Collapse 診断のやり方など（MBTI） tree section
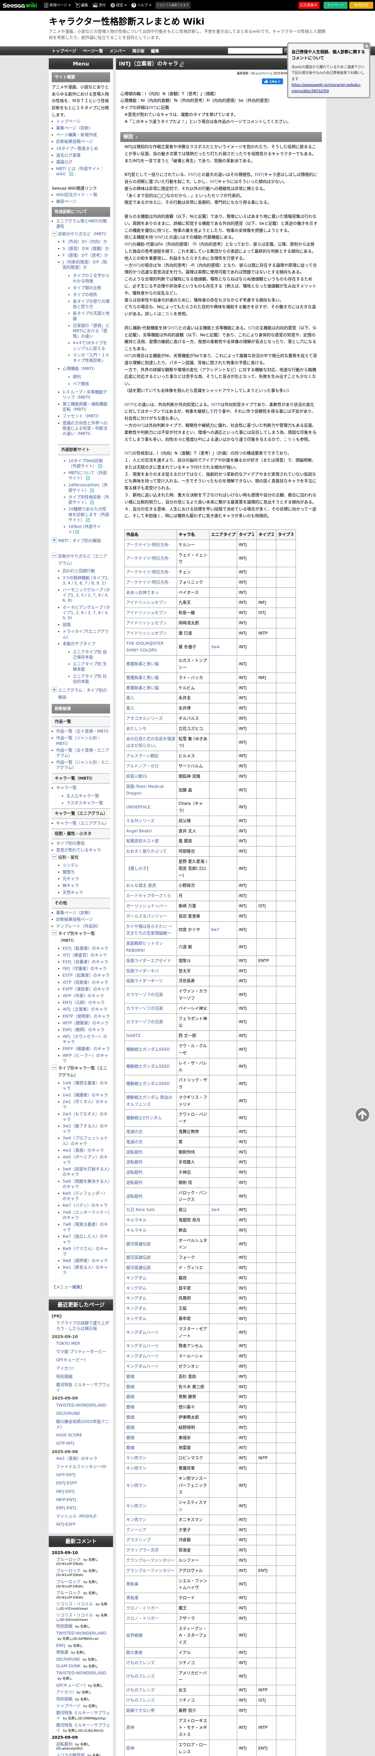Viewport: 375px width, 1756px height. click(54, 234)
